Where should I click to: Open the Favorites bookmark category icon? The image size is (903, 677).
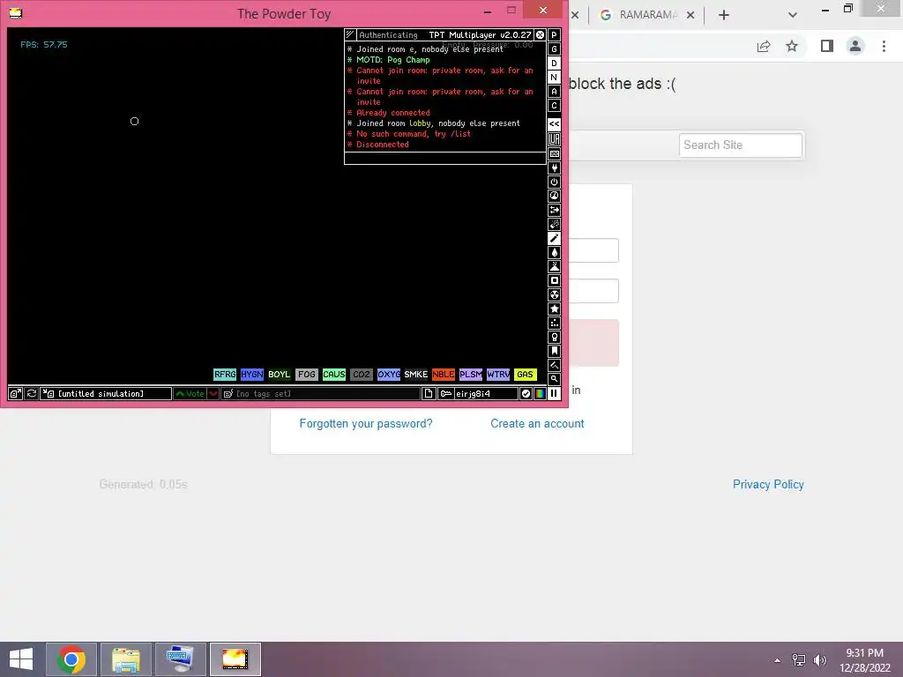[554, 351]
